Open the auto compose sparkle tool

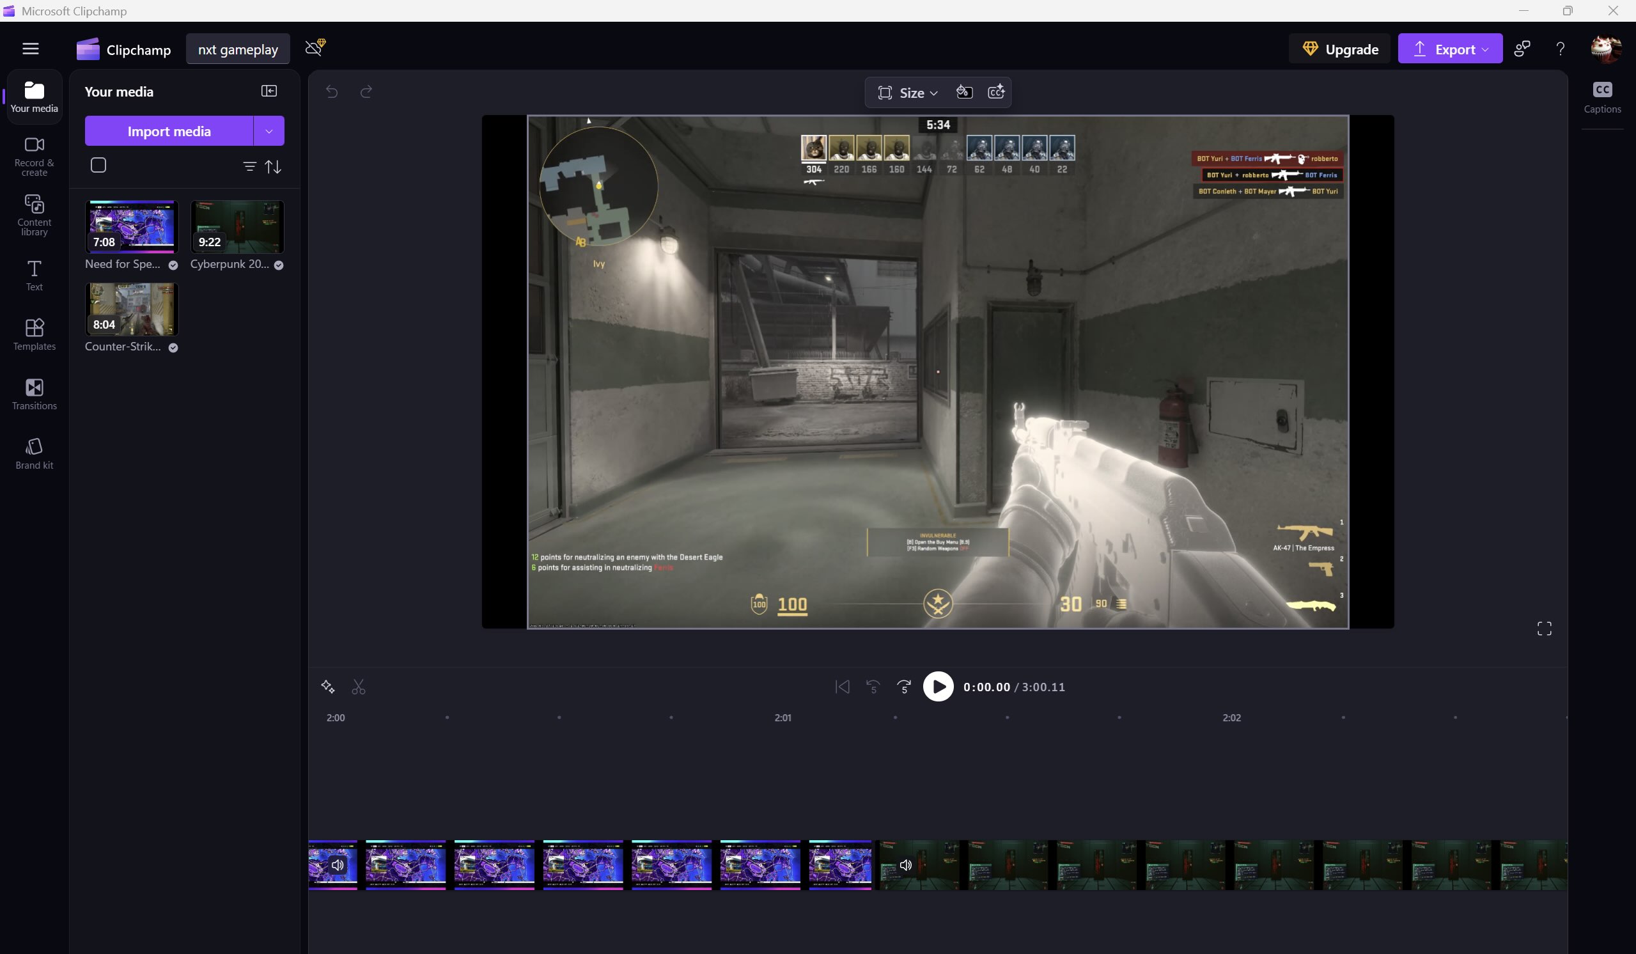[x=328, y=687]
